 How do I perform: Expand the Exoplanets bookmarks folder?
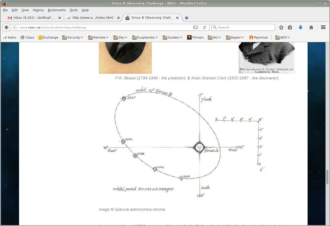[x=145, y=37]
